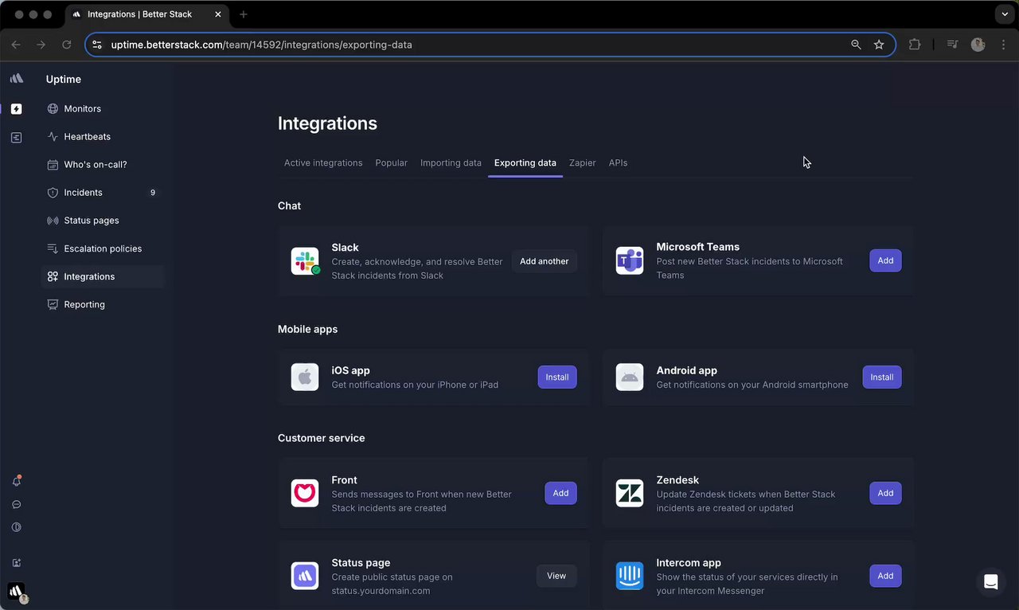Viewport: 1019px width, 610px height.
Task: Click the Zendesk logo icon
Action: click(630, 494)
